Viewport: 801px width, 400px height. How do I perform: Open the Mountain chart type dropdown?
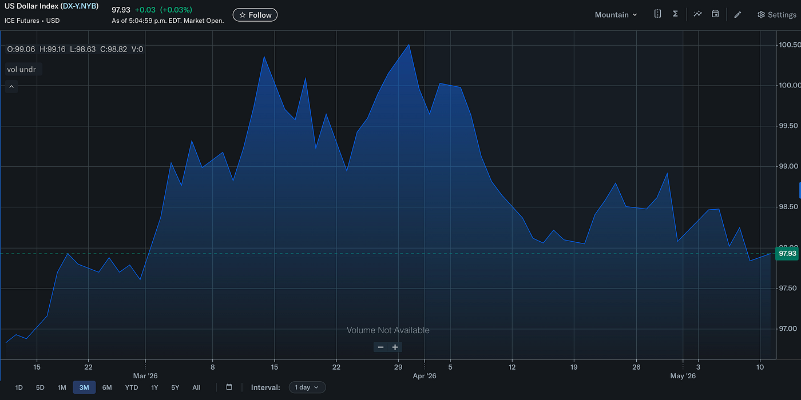[616, 15]
